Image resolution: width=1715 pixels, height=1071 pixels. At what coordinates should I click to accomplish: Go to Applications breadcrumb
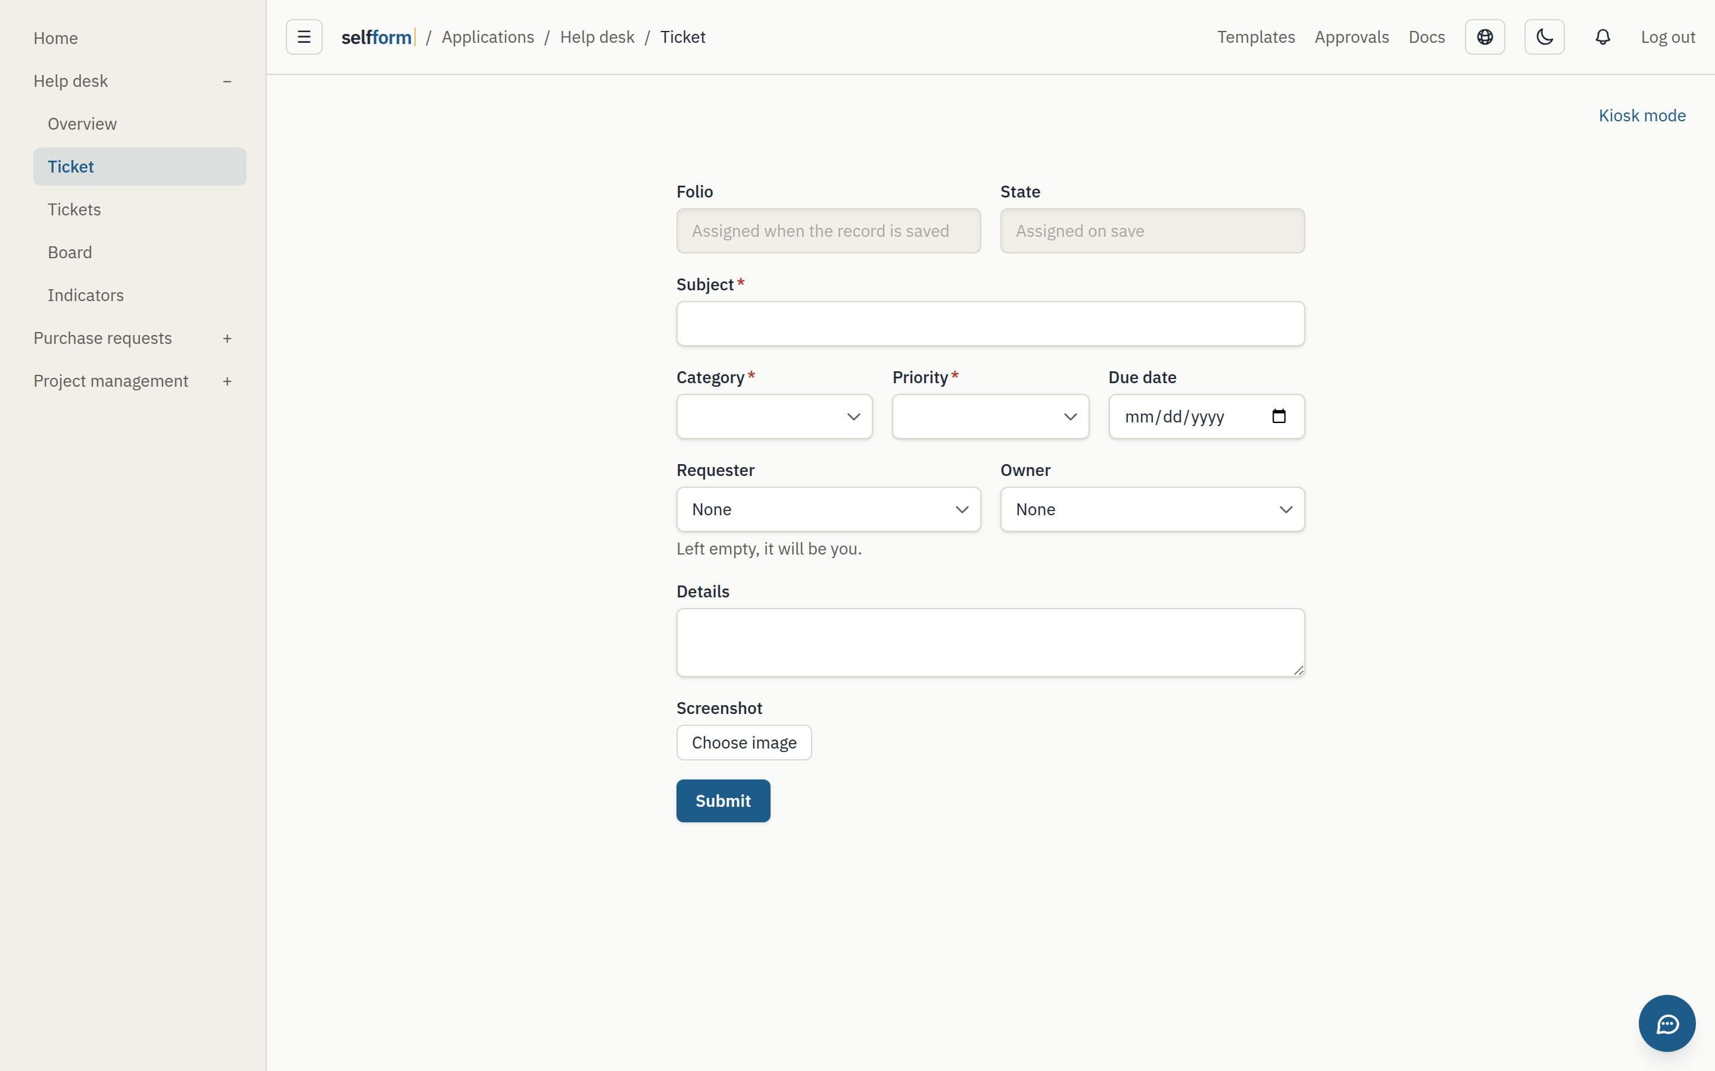click(488, 37)
